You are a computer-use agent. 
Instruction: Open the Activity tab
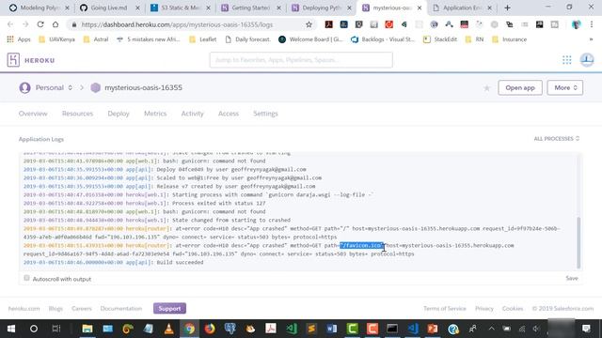tap(192, 114)
